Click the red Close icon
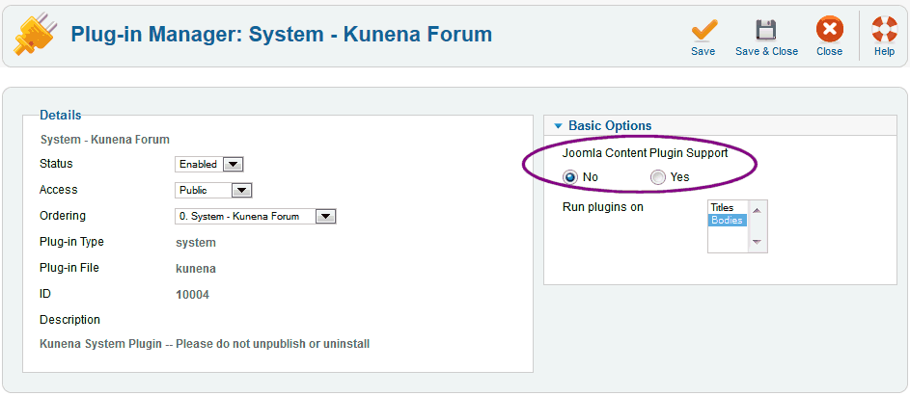Screen dimensions: 910x396 tap(829, 29)
